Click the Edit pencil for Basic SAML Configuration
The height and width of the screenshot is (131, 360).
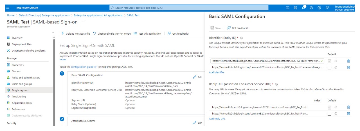click(197, 77)
